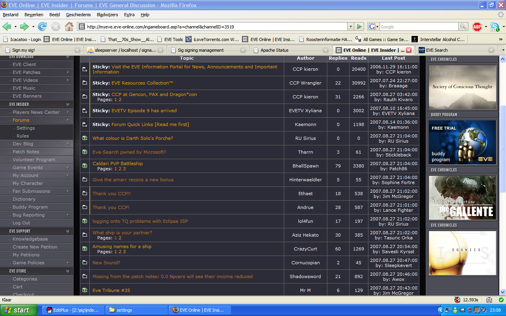Click 'Log Out' in the sidebar
Viewport: 506px width, 316px height.
tap(21, 223)
